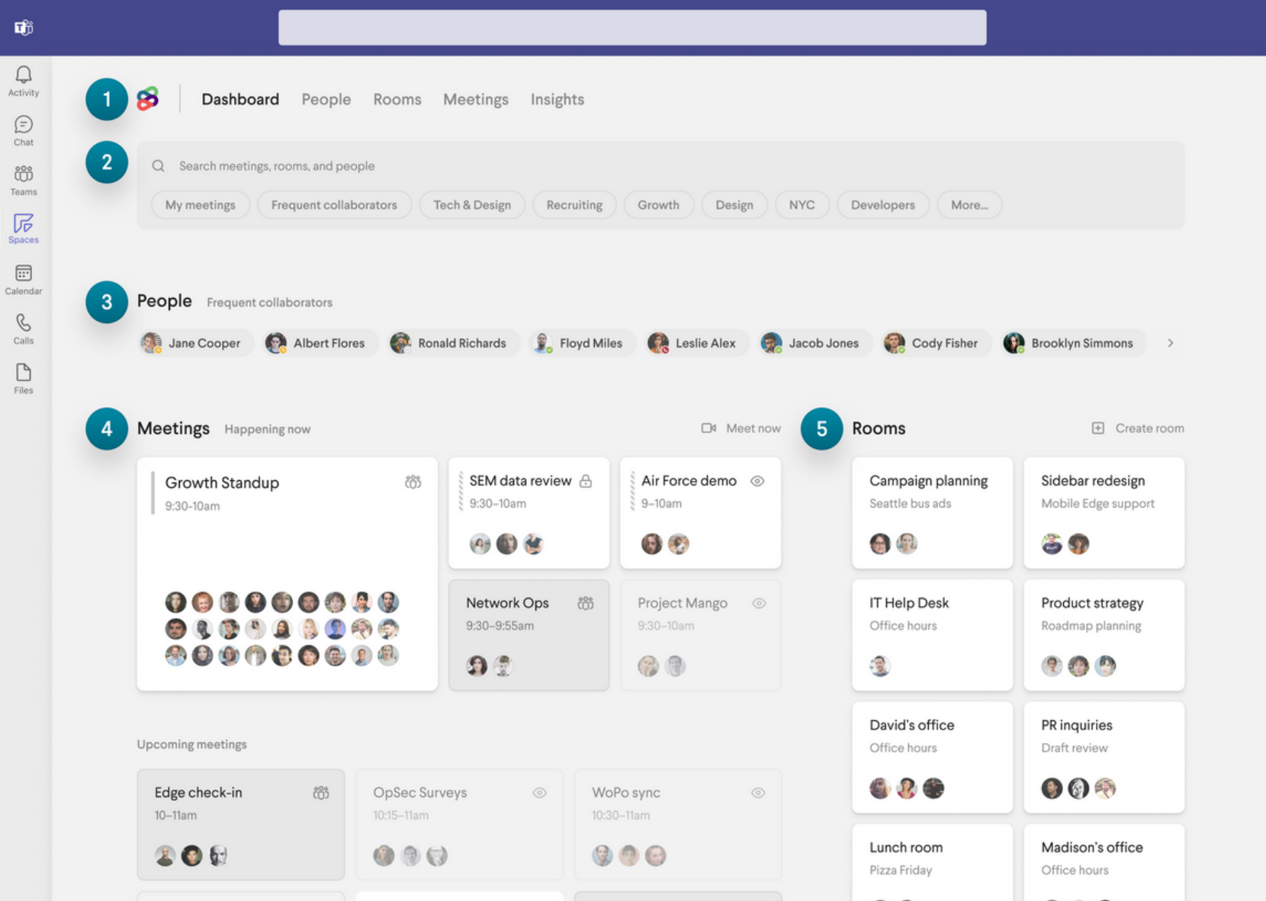1266x901 pixels.
Task: Click the lock icon on SEM data review
Action: click(586, 480)
